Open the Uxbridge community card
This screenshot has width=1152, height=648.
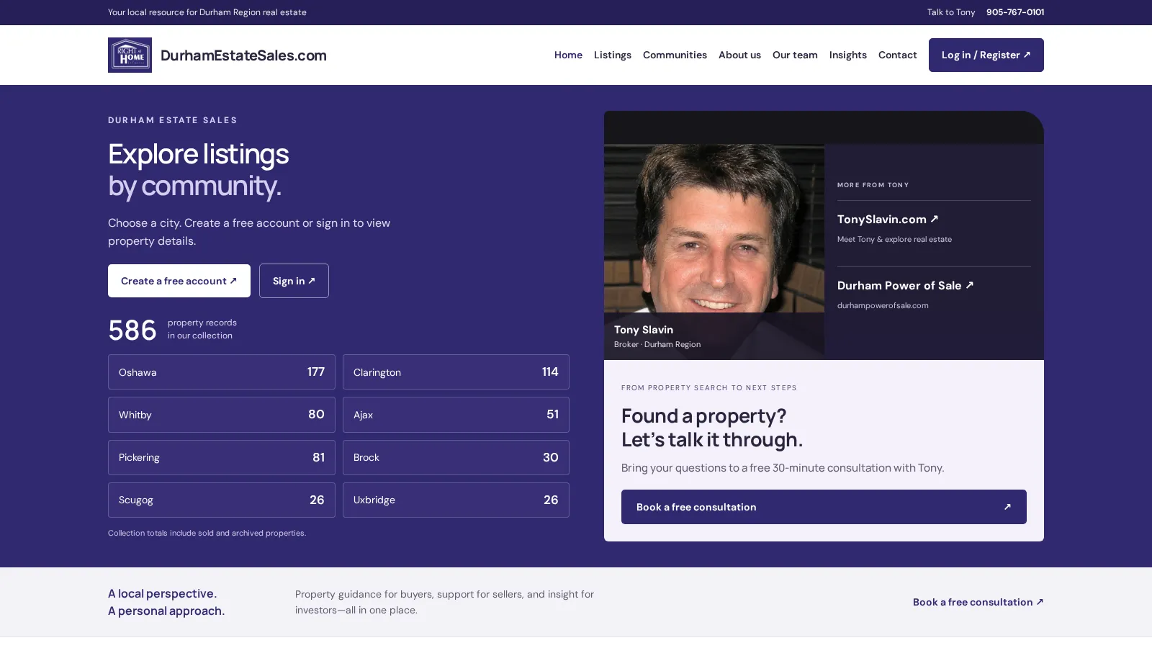pos(456,500)
